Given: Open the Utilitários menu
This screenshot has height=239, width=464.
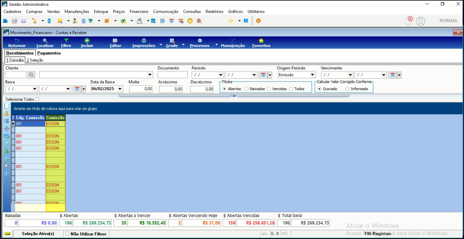Looking at the screenshot, I should pos(256,12).
